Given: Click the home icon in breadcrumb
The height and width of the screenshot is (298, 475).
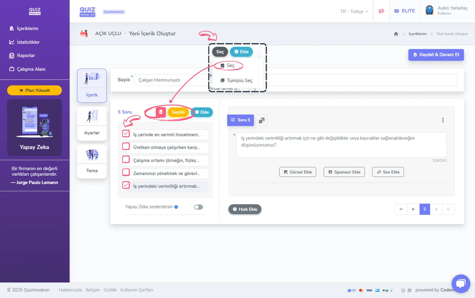Looking at the screenshot, I should click(x=396, y=34).
